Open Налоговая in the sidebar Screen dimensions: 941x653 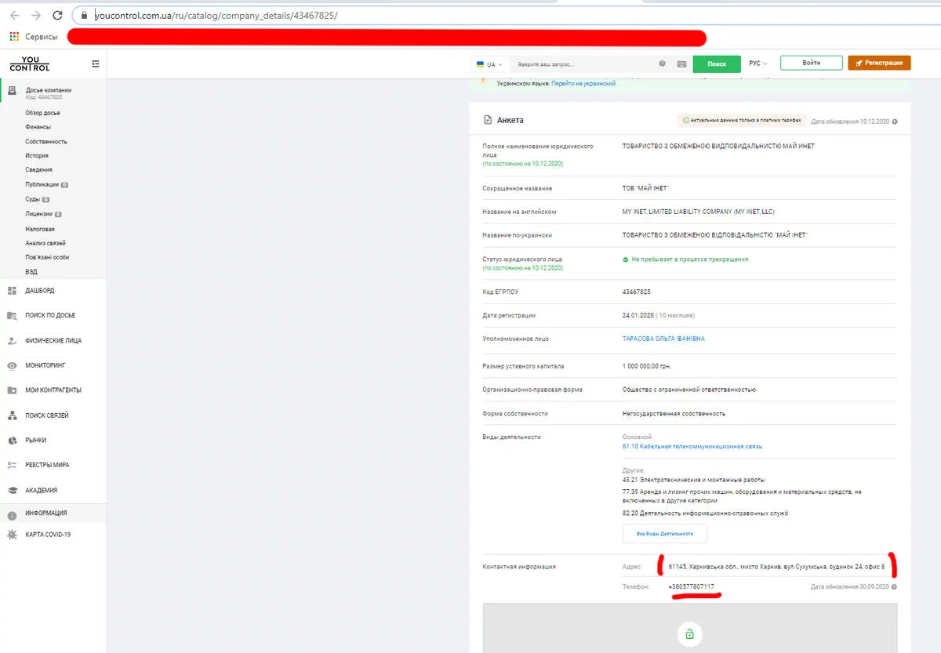pos(40,229)
